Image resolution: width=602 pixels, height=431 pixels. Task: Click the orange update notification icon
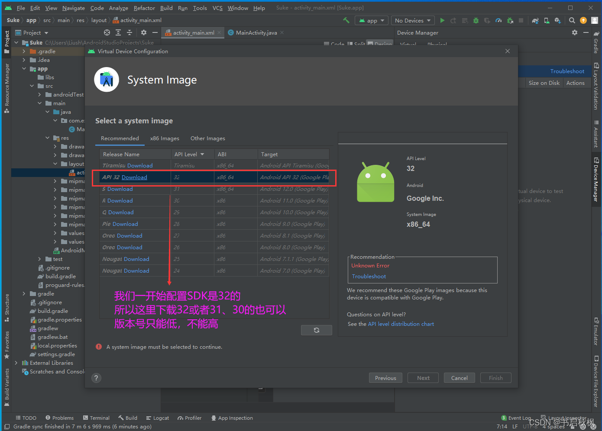coord(583,20)
